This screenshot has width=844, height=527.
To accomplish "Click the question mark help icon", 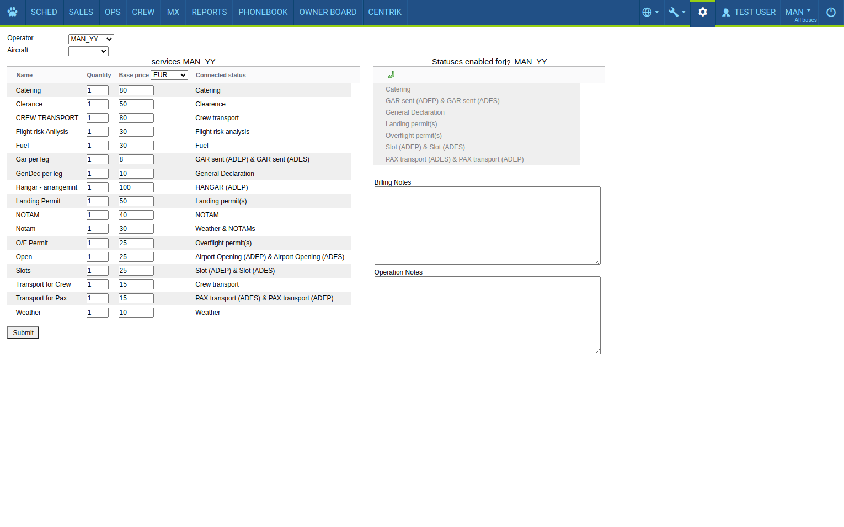I will coord(508,62).
